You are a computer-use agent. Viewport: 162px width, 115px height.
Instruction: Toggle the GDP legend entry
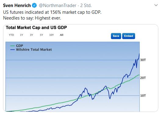coord(17,46)
